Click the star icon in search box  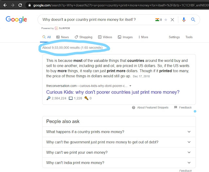pos(166,20)
